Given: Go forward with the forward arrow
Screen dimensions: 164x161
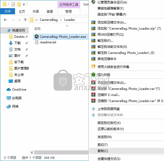Looking at the screenshot, I should pyautogui.click(x=13, y=20).
